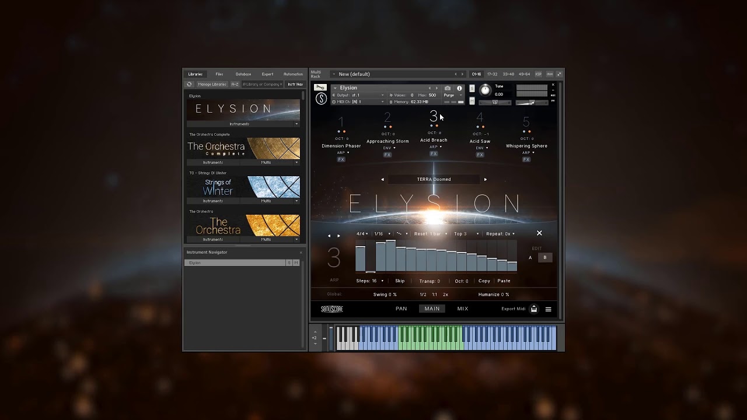Open KSP multi script editor
The image size is (747, 420).
click(539, 74)
